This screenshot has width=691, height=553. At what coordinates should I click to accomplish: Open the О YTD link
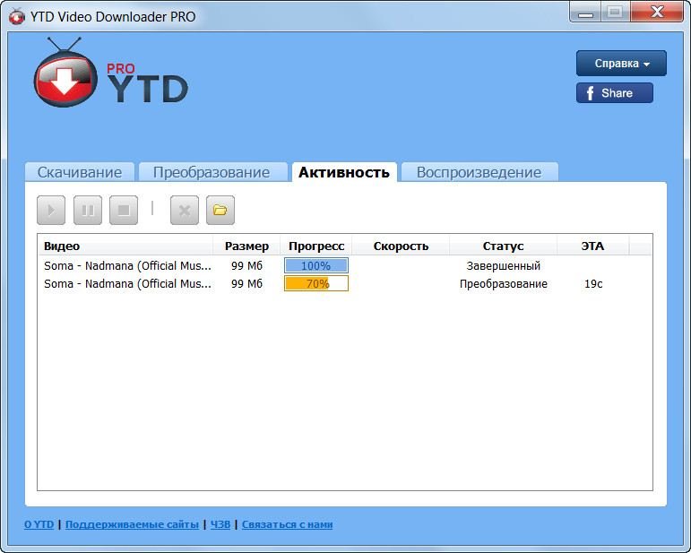pos(39,524)
